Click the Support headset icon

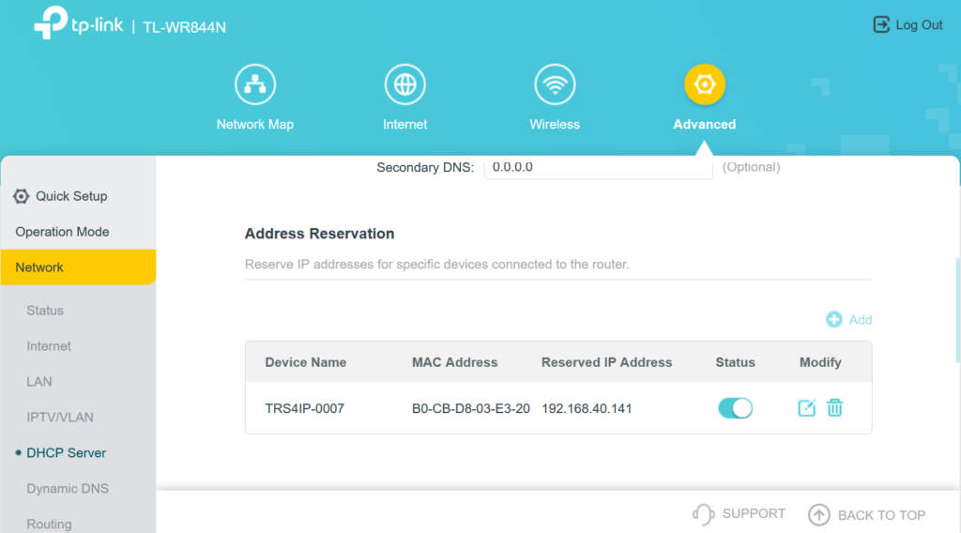(703, 514)
